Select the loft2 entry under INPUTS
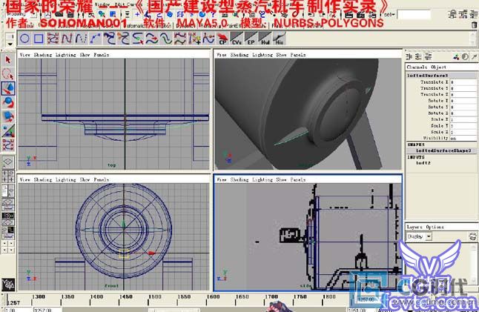This screenshot has width=479, height=312. click(x=423, y=163)
